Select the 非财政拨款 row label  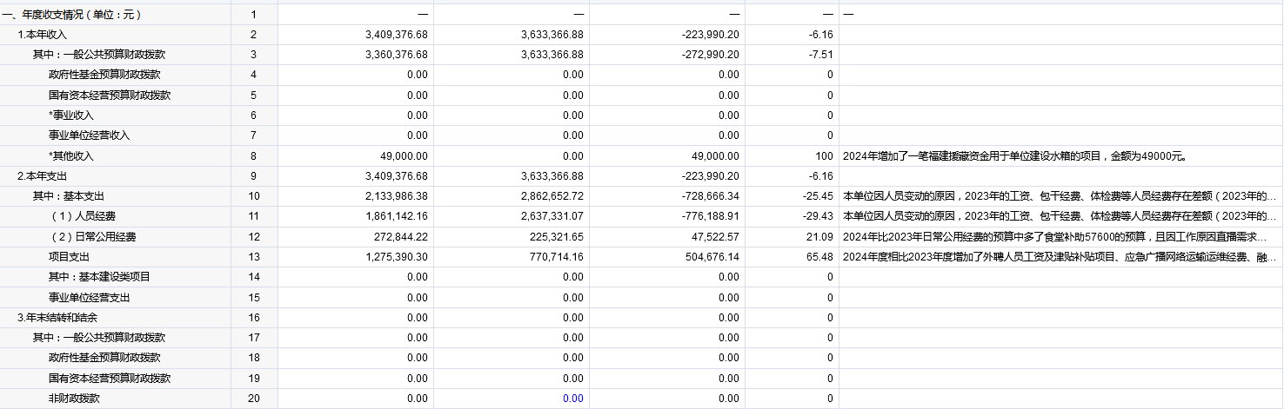pos(74,399)
